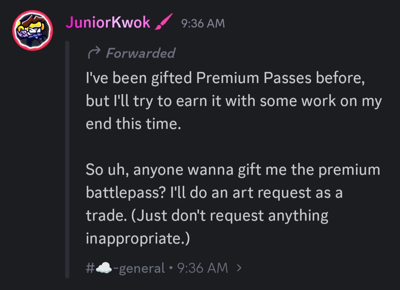Click the 9:36 AM timestamp next to the username

[203, 23]
